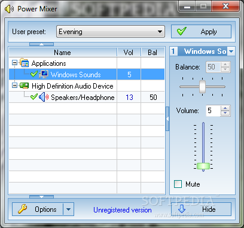This screenshot has height=228, width=244.
Task: Click the Windows Sounds volume value 5
Action: tap(129, 74)
